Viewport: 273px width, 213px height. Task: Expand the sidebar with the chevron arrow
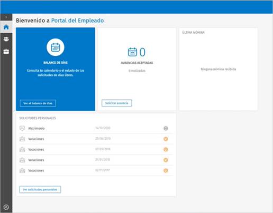[6, 17]
